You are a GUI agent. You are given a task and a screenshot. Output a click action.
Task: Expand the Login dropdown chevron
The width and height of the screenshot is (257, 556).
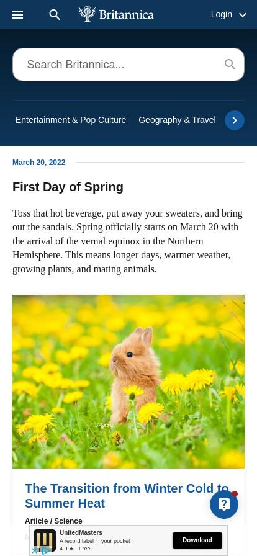coord(243,15)
